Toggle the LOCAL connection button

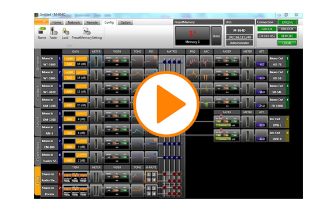[x=287, y=43]
